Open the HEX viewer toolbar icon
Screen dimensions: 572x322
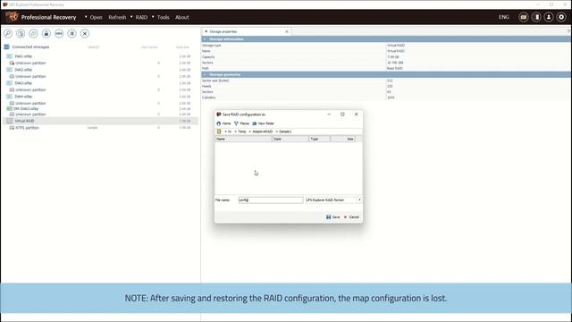(x=59, y=34)
